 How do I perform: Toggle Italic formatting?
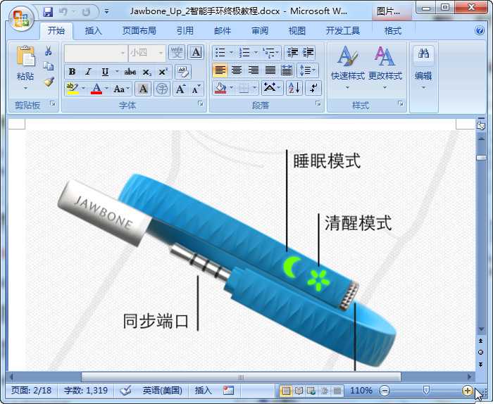point(88,72)
